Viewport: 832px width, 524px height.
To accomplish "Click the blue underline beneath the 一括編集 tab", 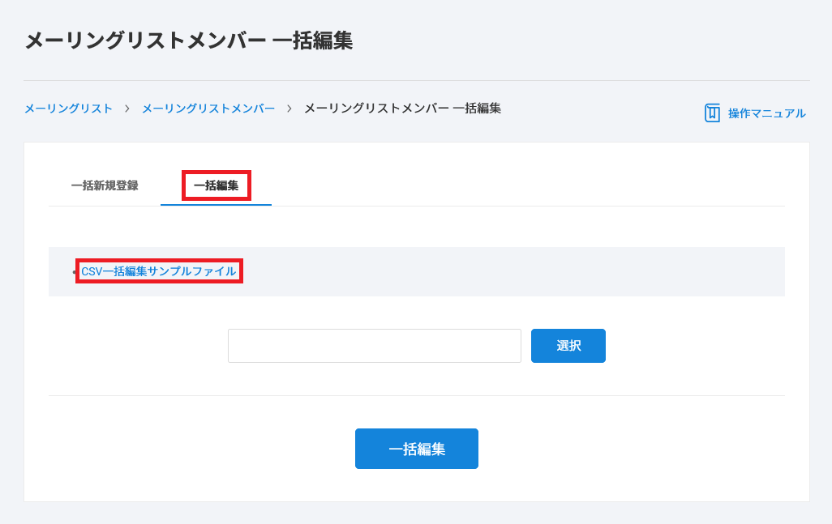I will click(x=216, y=205).
